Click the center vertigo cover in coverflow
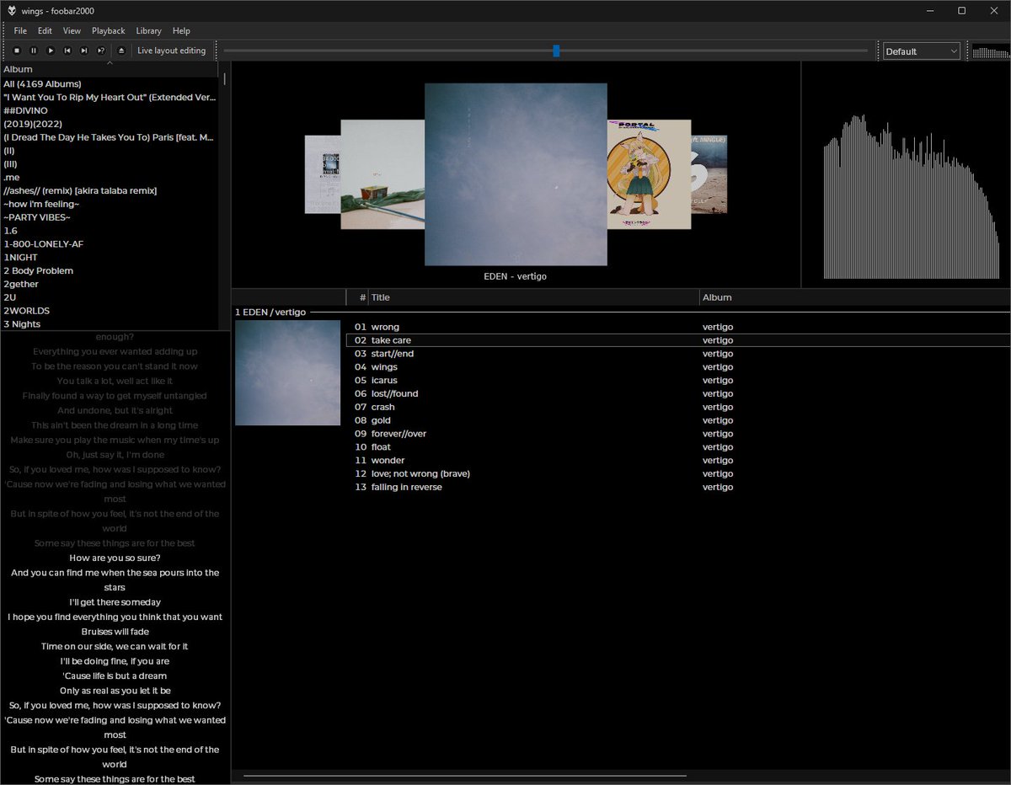 point(516,174)
